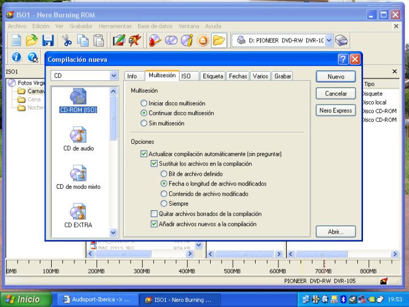Open the Herramientas menu
This screenshot has width=409, height=307.
pos(115,26)
